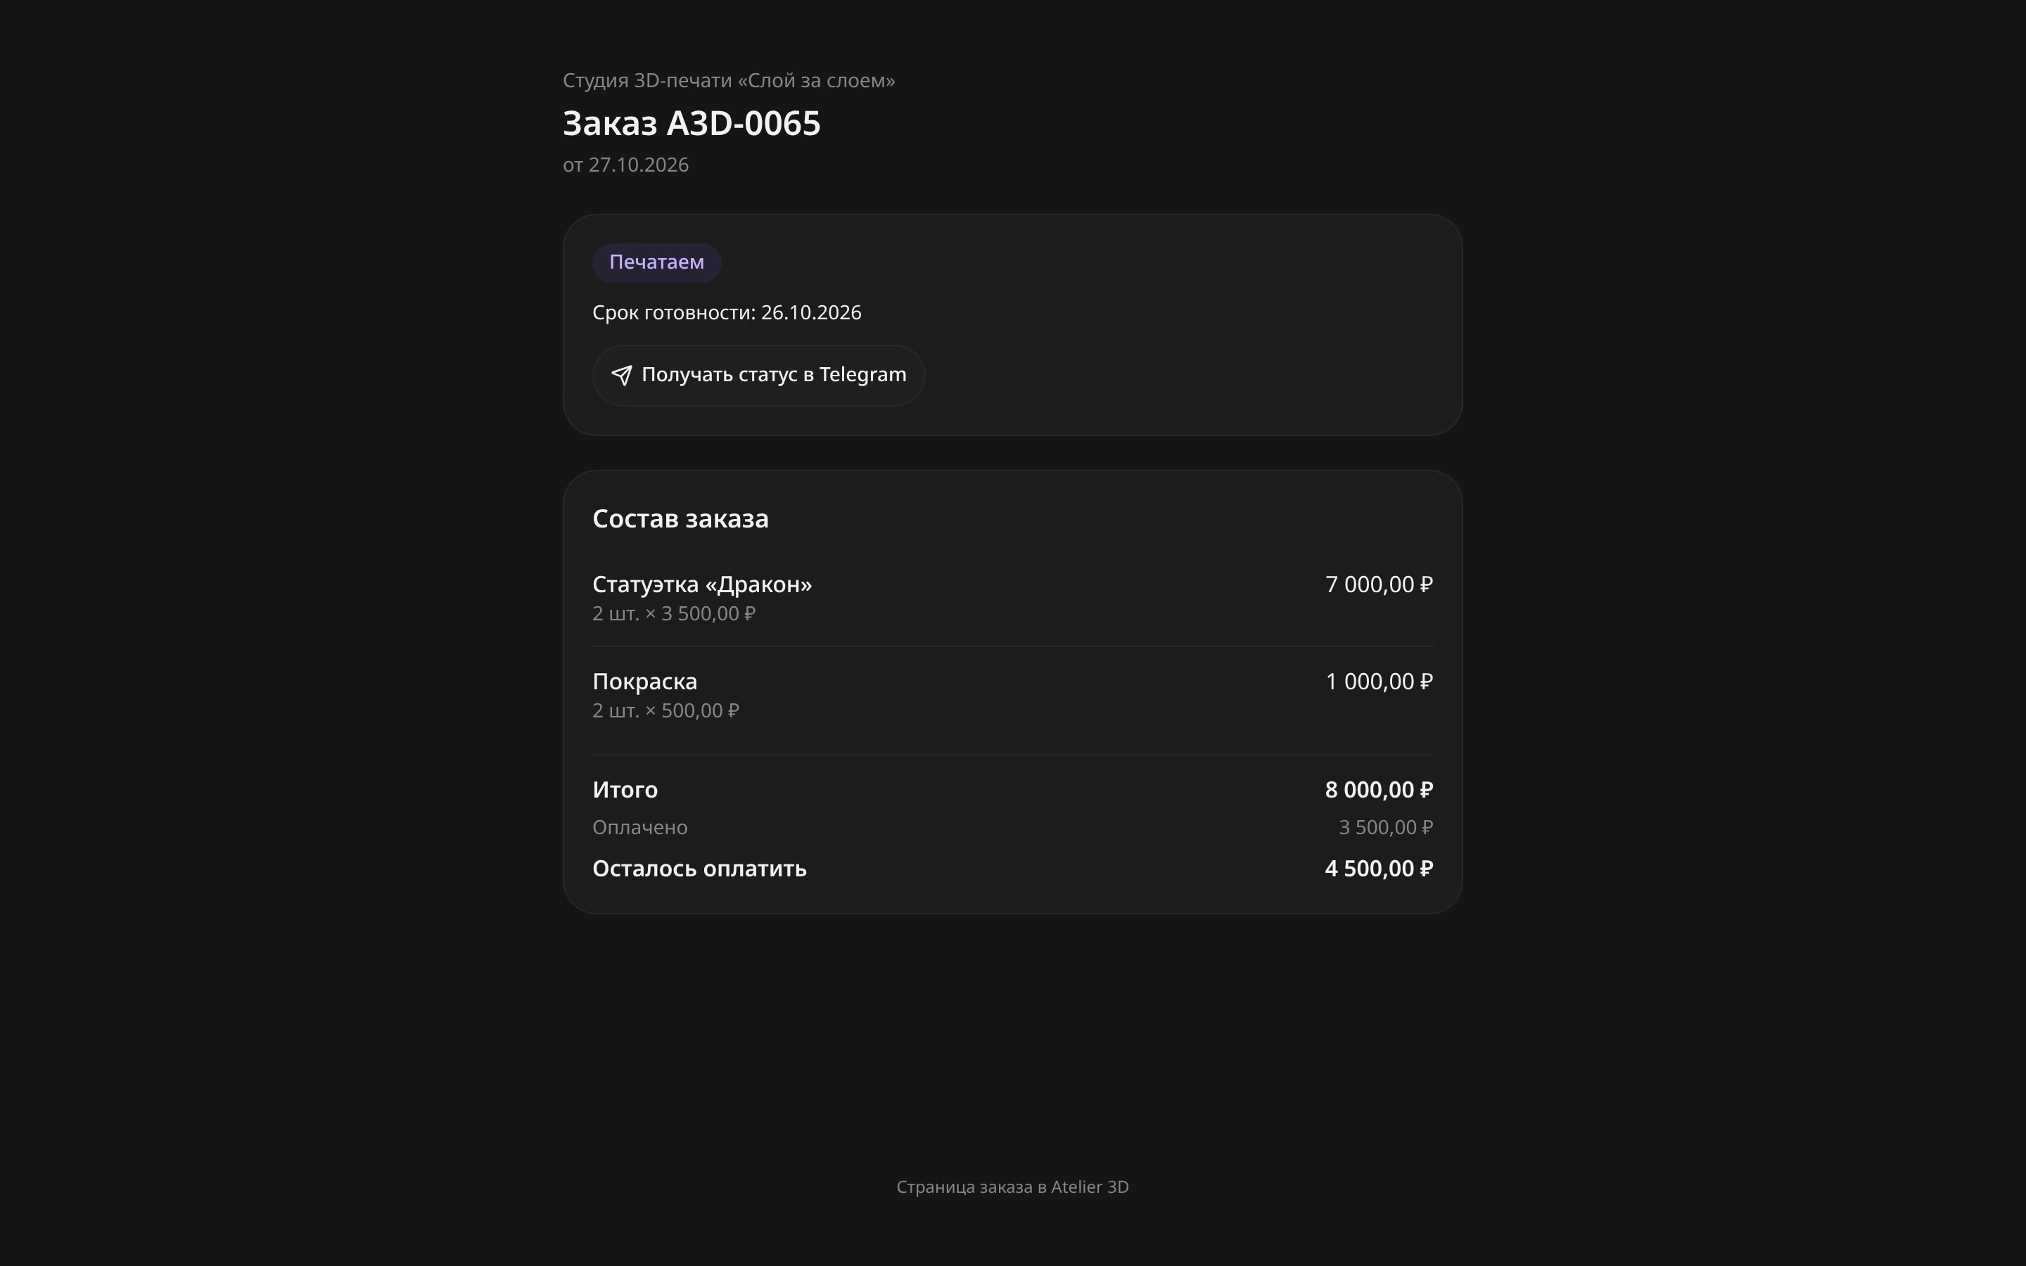The image size is (2026, 1266).
Task: Click the Печатаем status badge
Action: point(656,263)
